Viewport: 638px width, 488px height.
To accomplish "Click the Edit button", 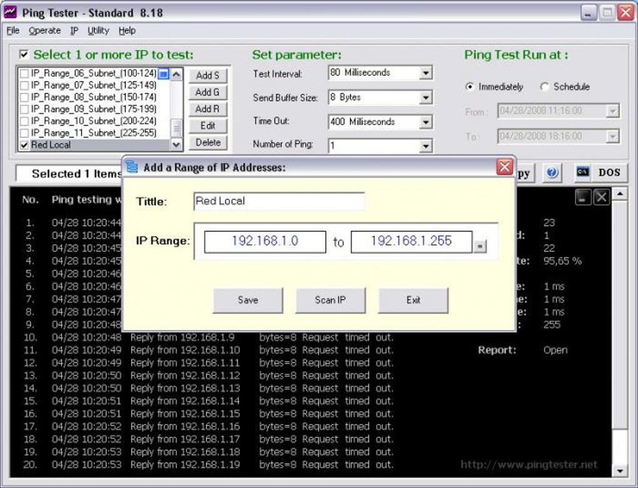I will click(x=208, y=126).
